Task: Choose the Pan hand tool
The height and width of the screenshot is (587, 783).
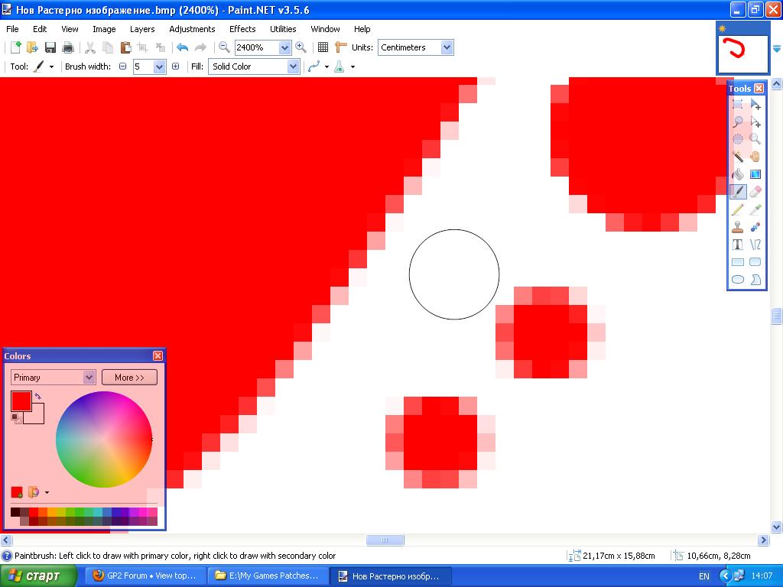Action: pyautogui.click(x=755, y=157)
